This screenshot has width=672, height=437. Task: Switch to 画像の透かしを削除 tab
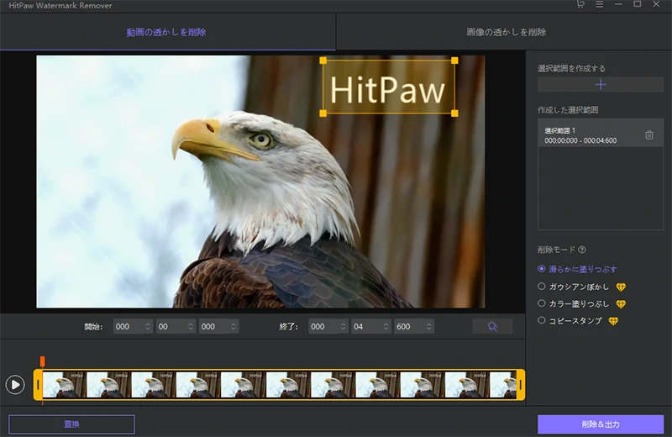pyautogui.click(x=505, y=33)
